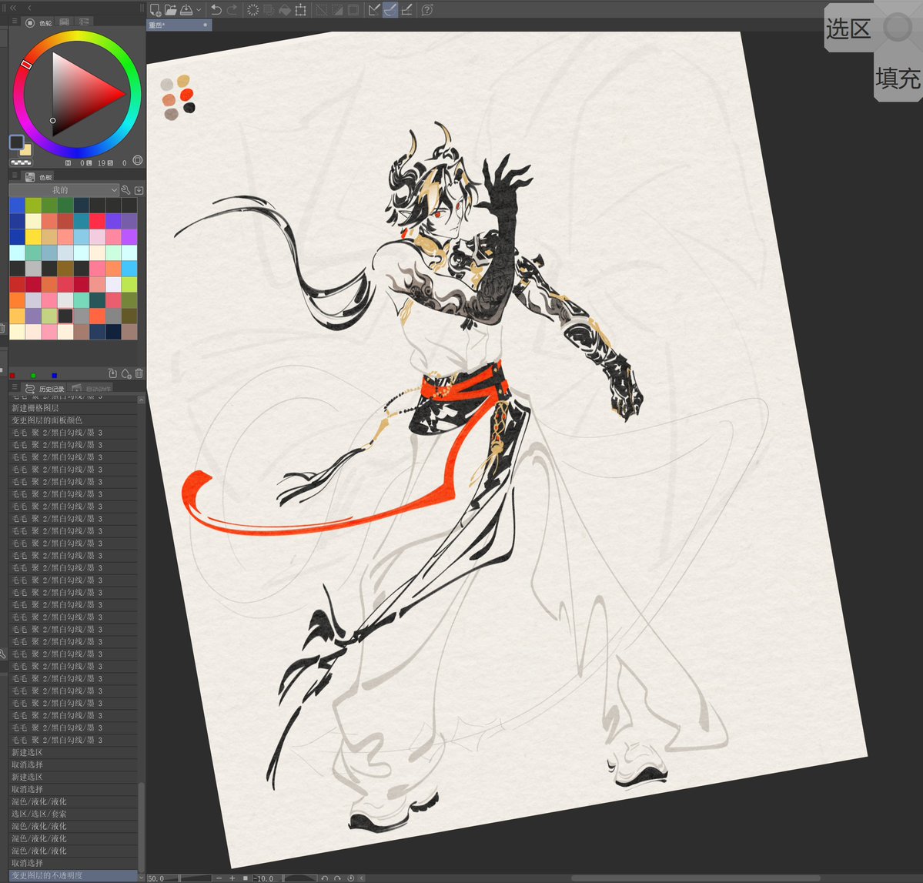Toggle the highlighted Snap to Special Ruler icon
This screenshot has width=923, height=883.
(x=390, y=10)
